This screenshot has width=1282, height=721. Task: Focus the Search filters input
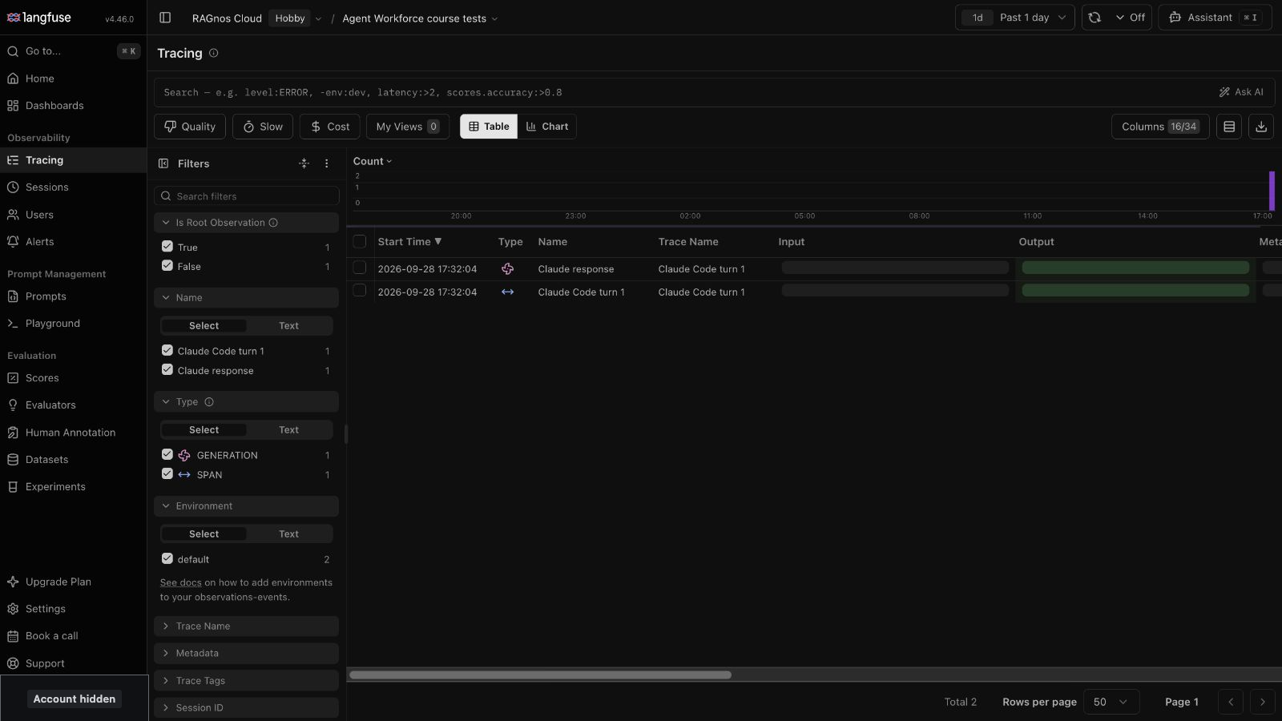(x=247, y=196)
